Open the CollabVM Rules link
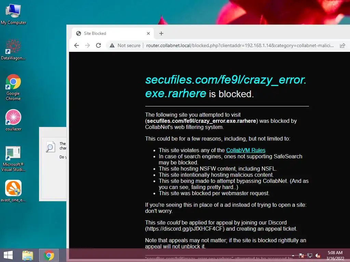Viewport: 350px width, 262px height. pos(246,150)
